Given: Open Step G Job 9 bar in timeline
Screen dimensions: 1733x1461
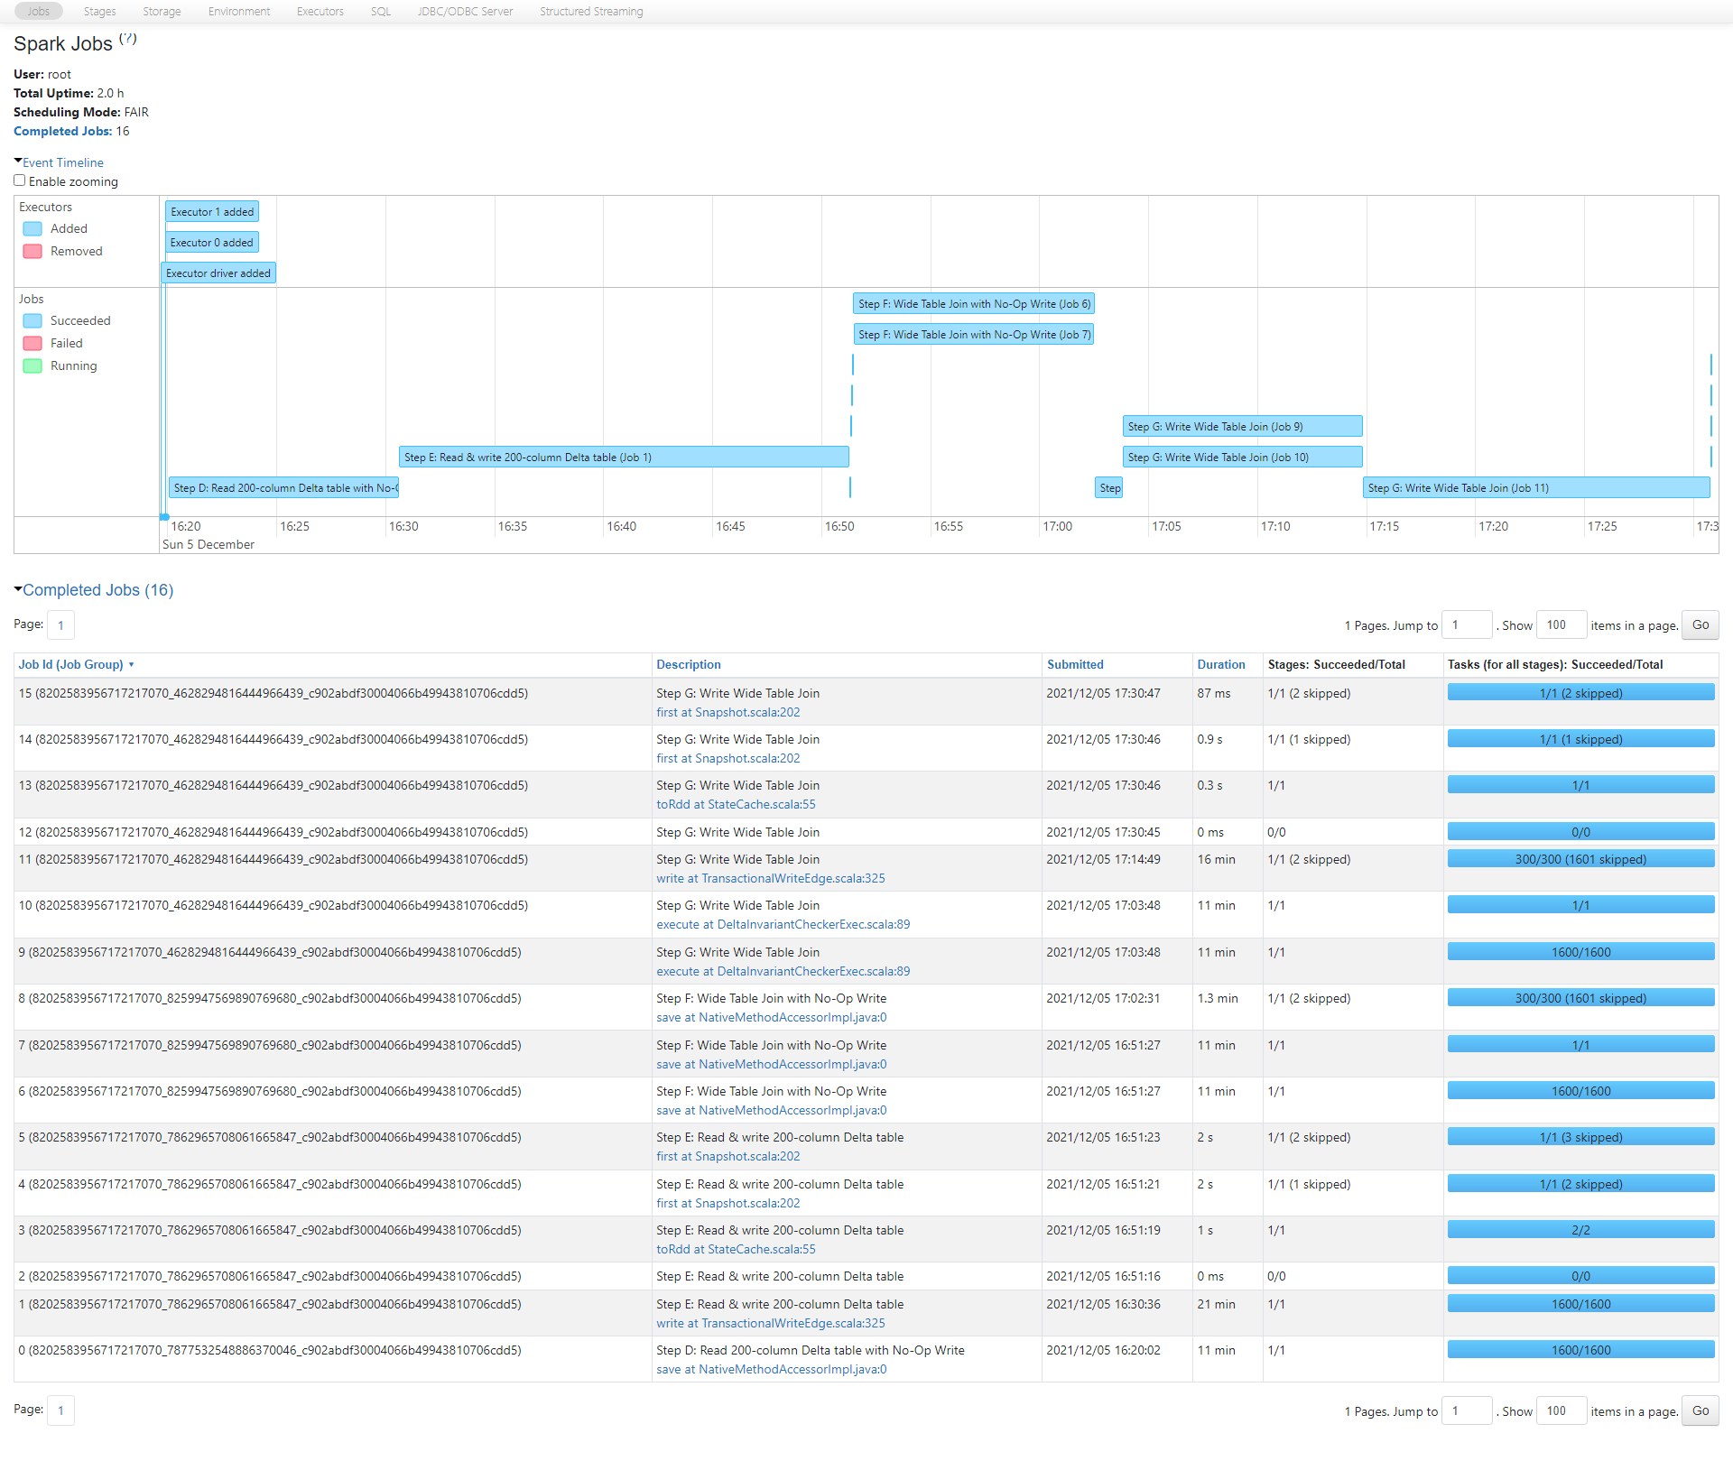Looking at the screenshot, I should [1242, 427].
